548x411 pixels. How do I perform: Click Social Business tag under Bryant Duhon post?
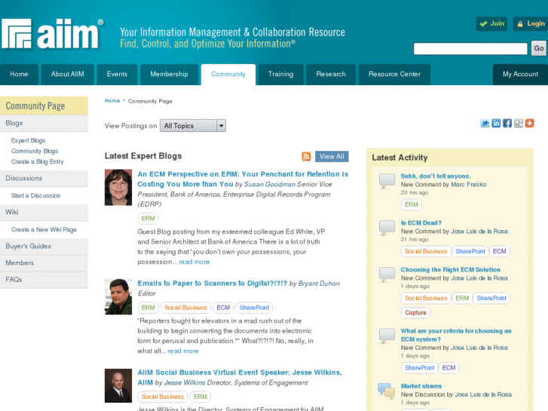tap(185, 308)
